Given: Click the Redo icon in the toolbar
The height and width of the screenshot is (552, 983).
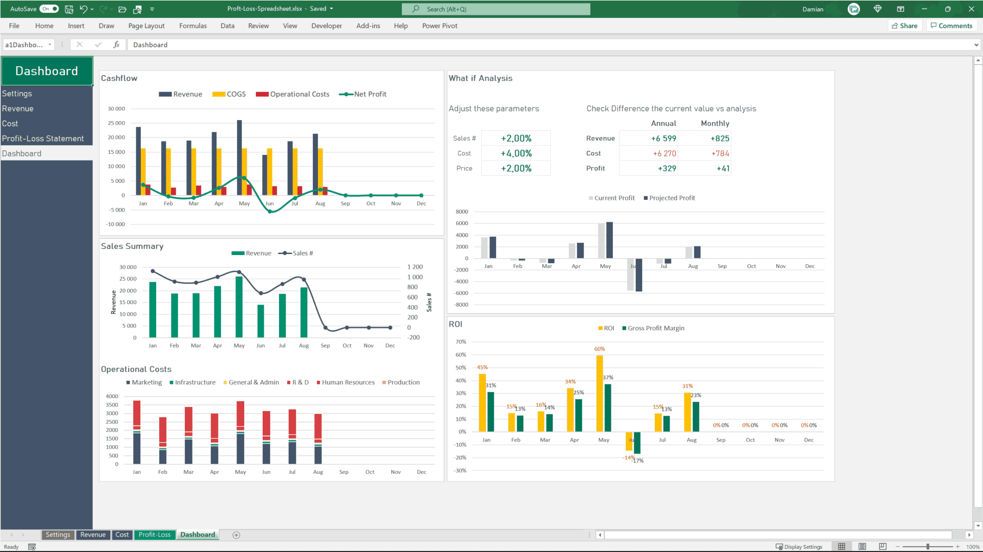Looking at the screenshot, I should point(101,9).
